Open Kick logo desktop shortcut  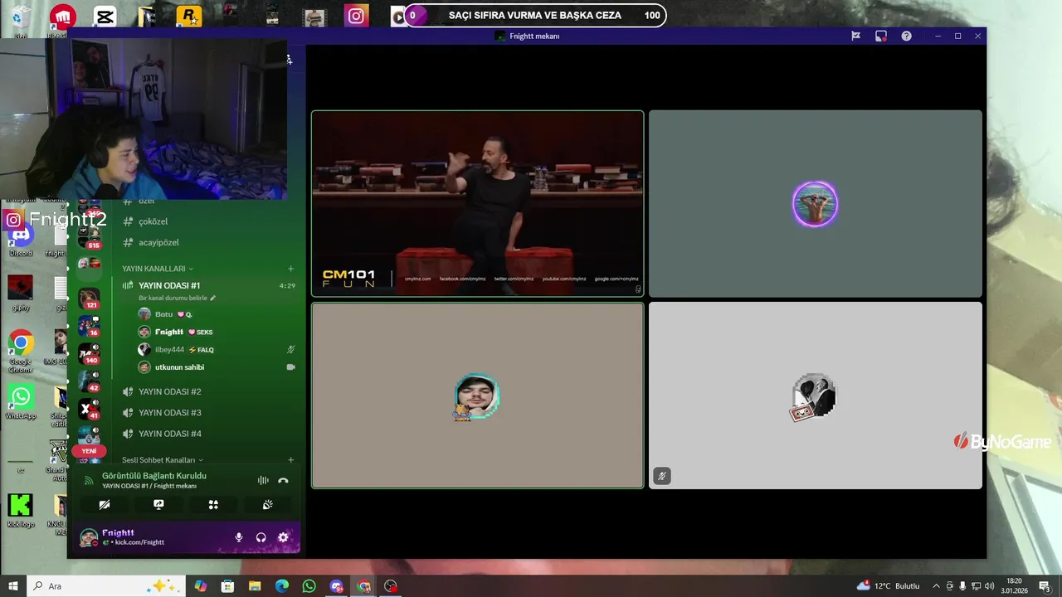click(21, 509)
